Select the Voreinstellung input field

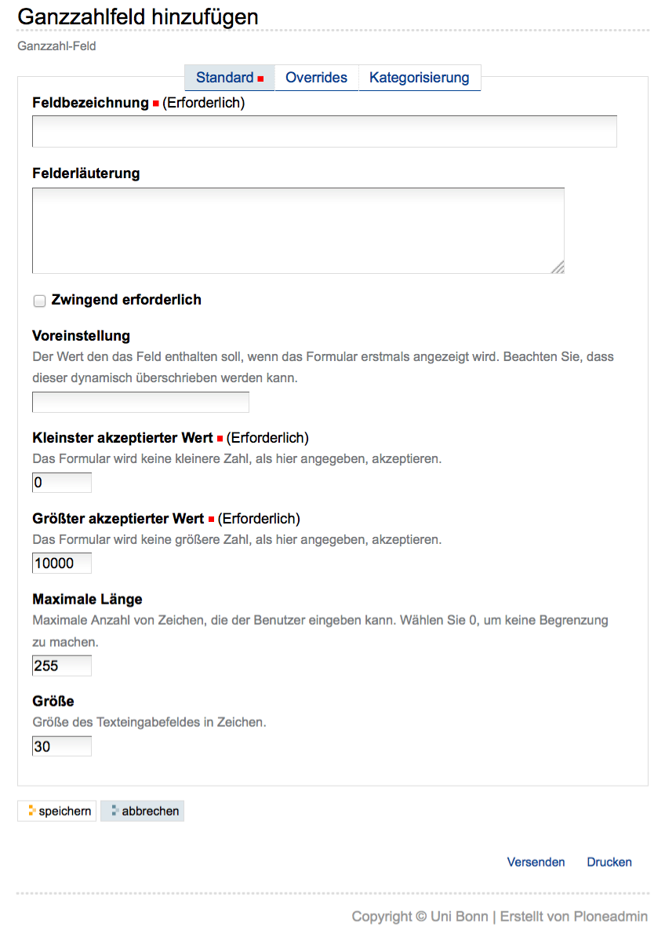(140, 402)
